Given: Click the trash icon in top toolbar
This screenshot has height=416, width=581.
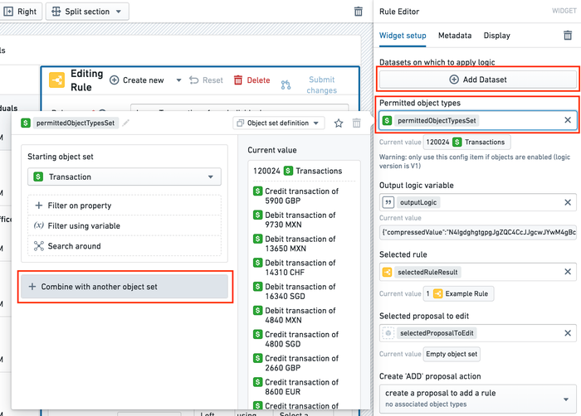Looking at the screenshot, I should click(x=358, y=12).
